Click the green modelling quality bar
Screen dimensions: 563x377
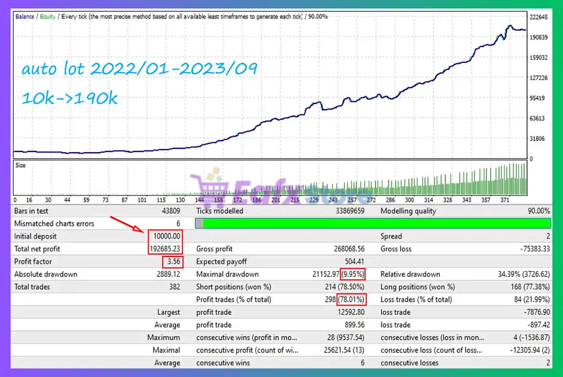pyautogui.click(x=377, y=223)
